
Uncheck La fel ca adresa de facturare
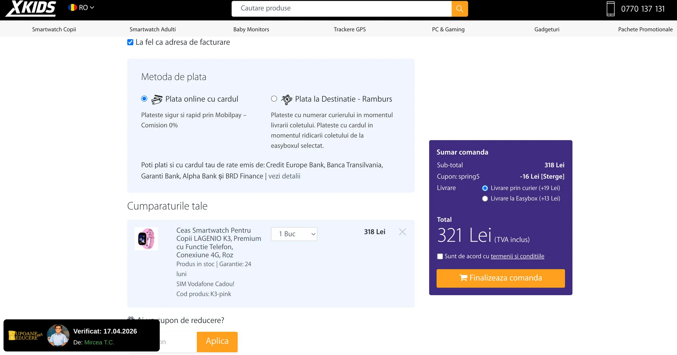(130, 42)
